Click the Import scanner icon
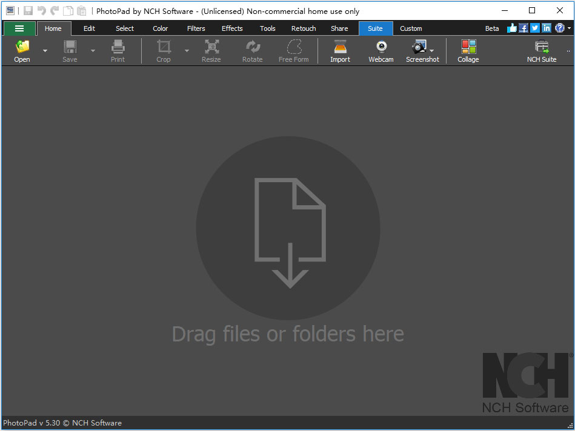This screenshot has height=431, width=575. point(341,47)
